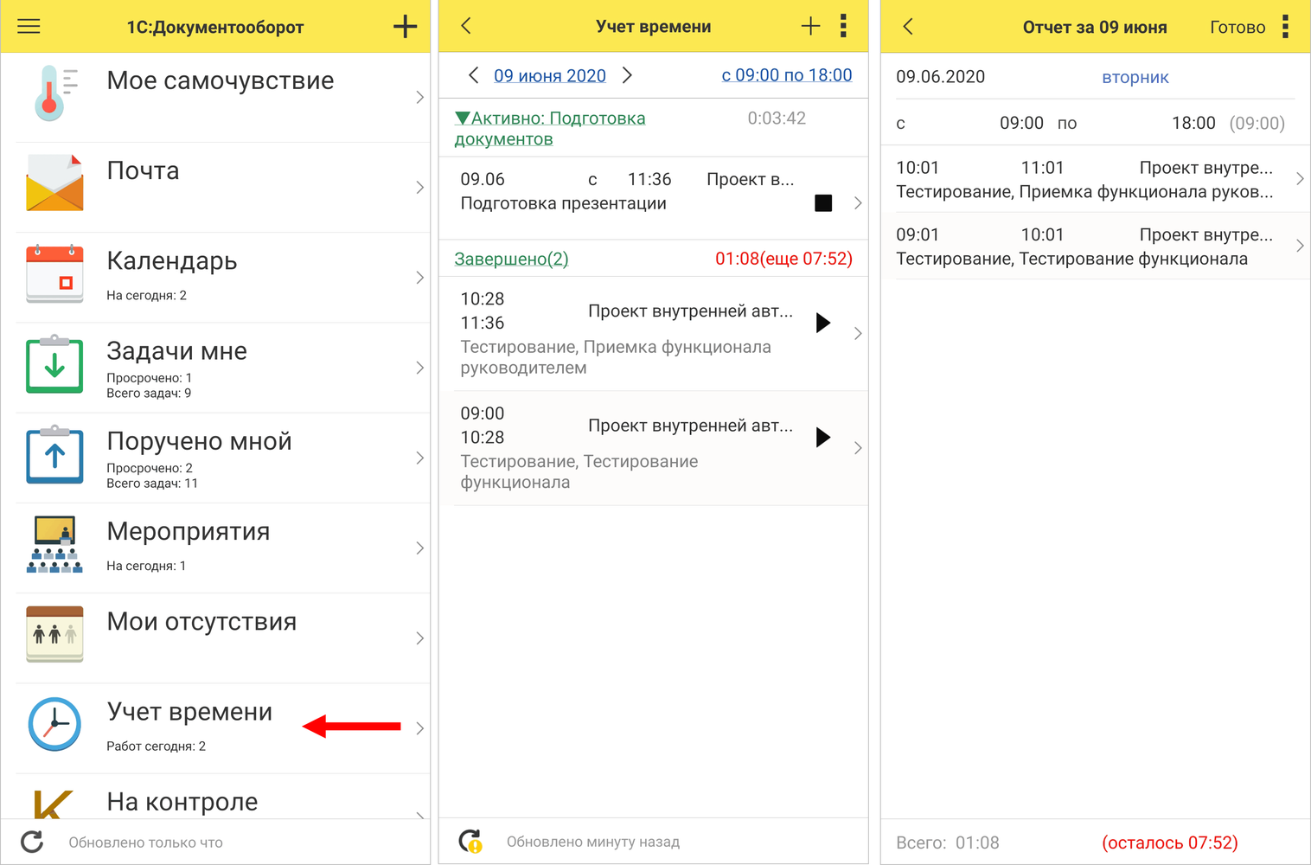
Task: Expand Поручено мной with its right chevron
Action: point(419,458)
